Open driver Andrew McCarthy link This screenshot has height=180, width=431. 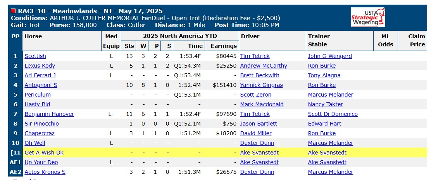click(x=264, y=66)
